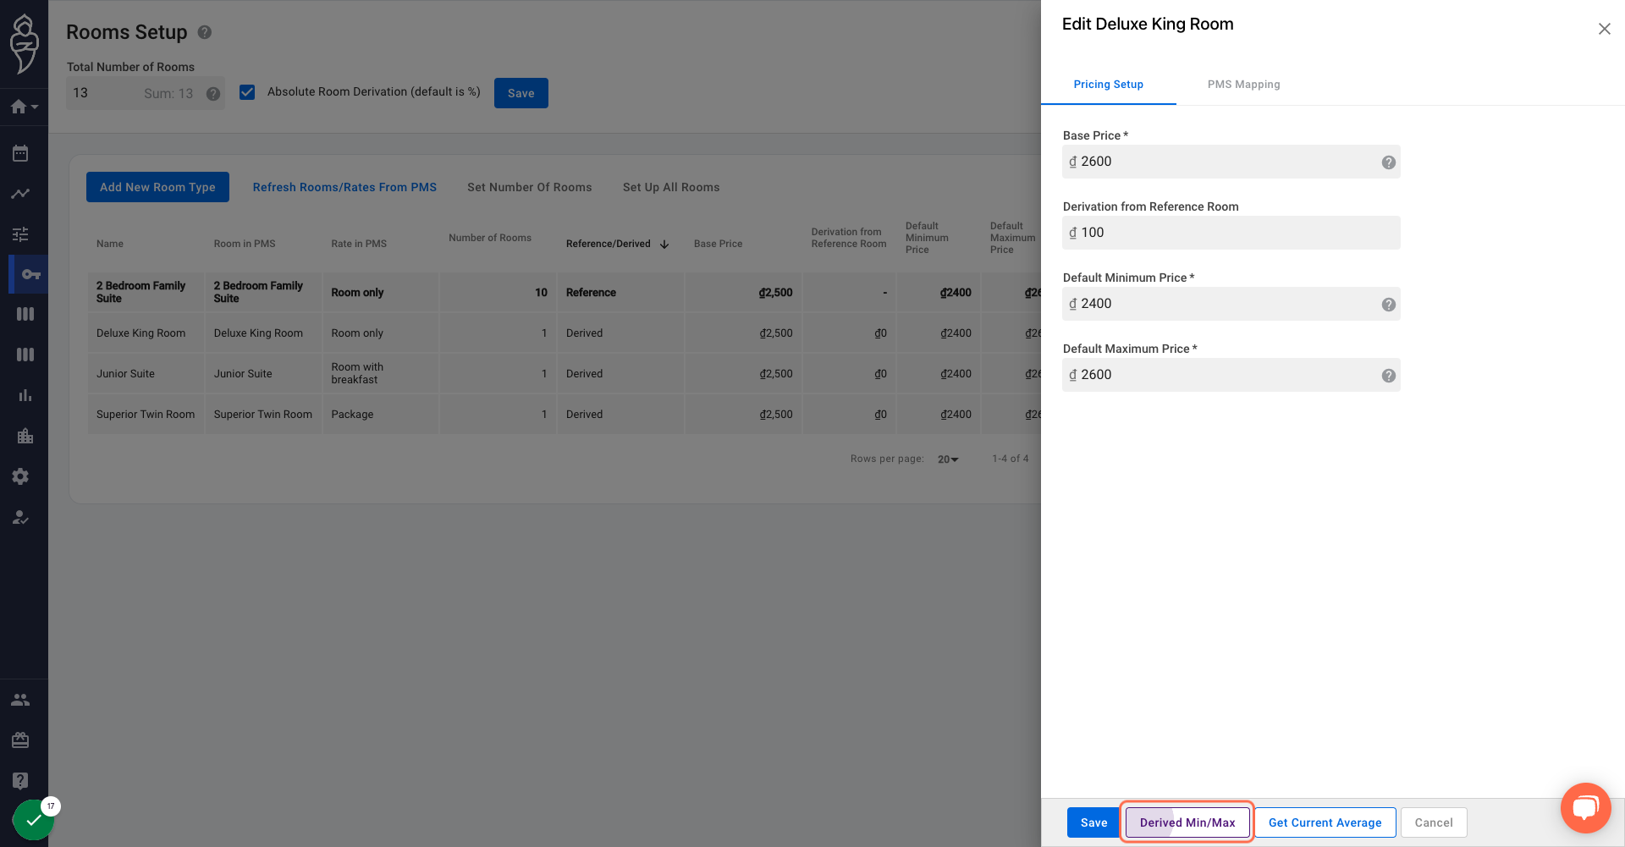
Task: Open the chat support bubble
Action: coord(1585,808)
